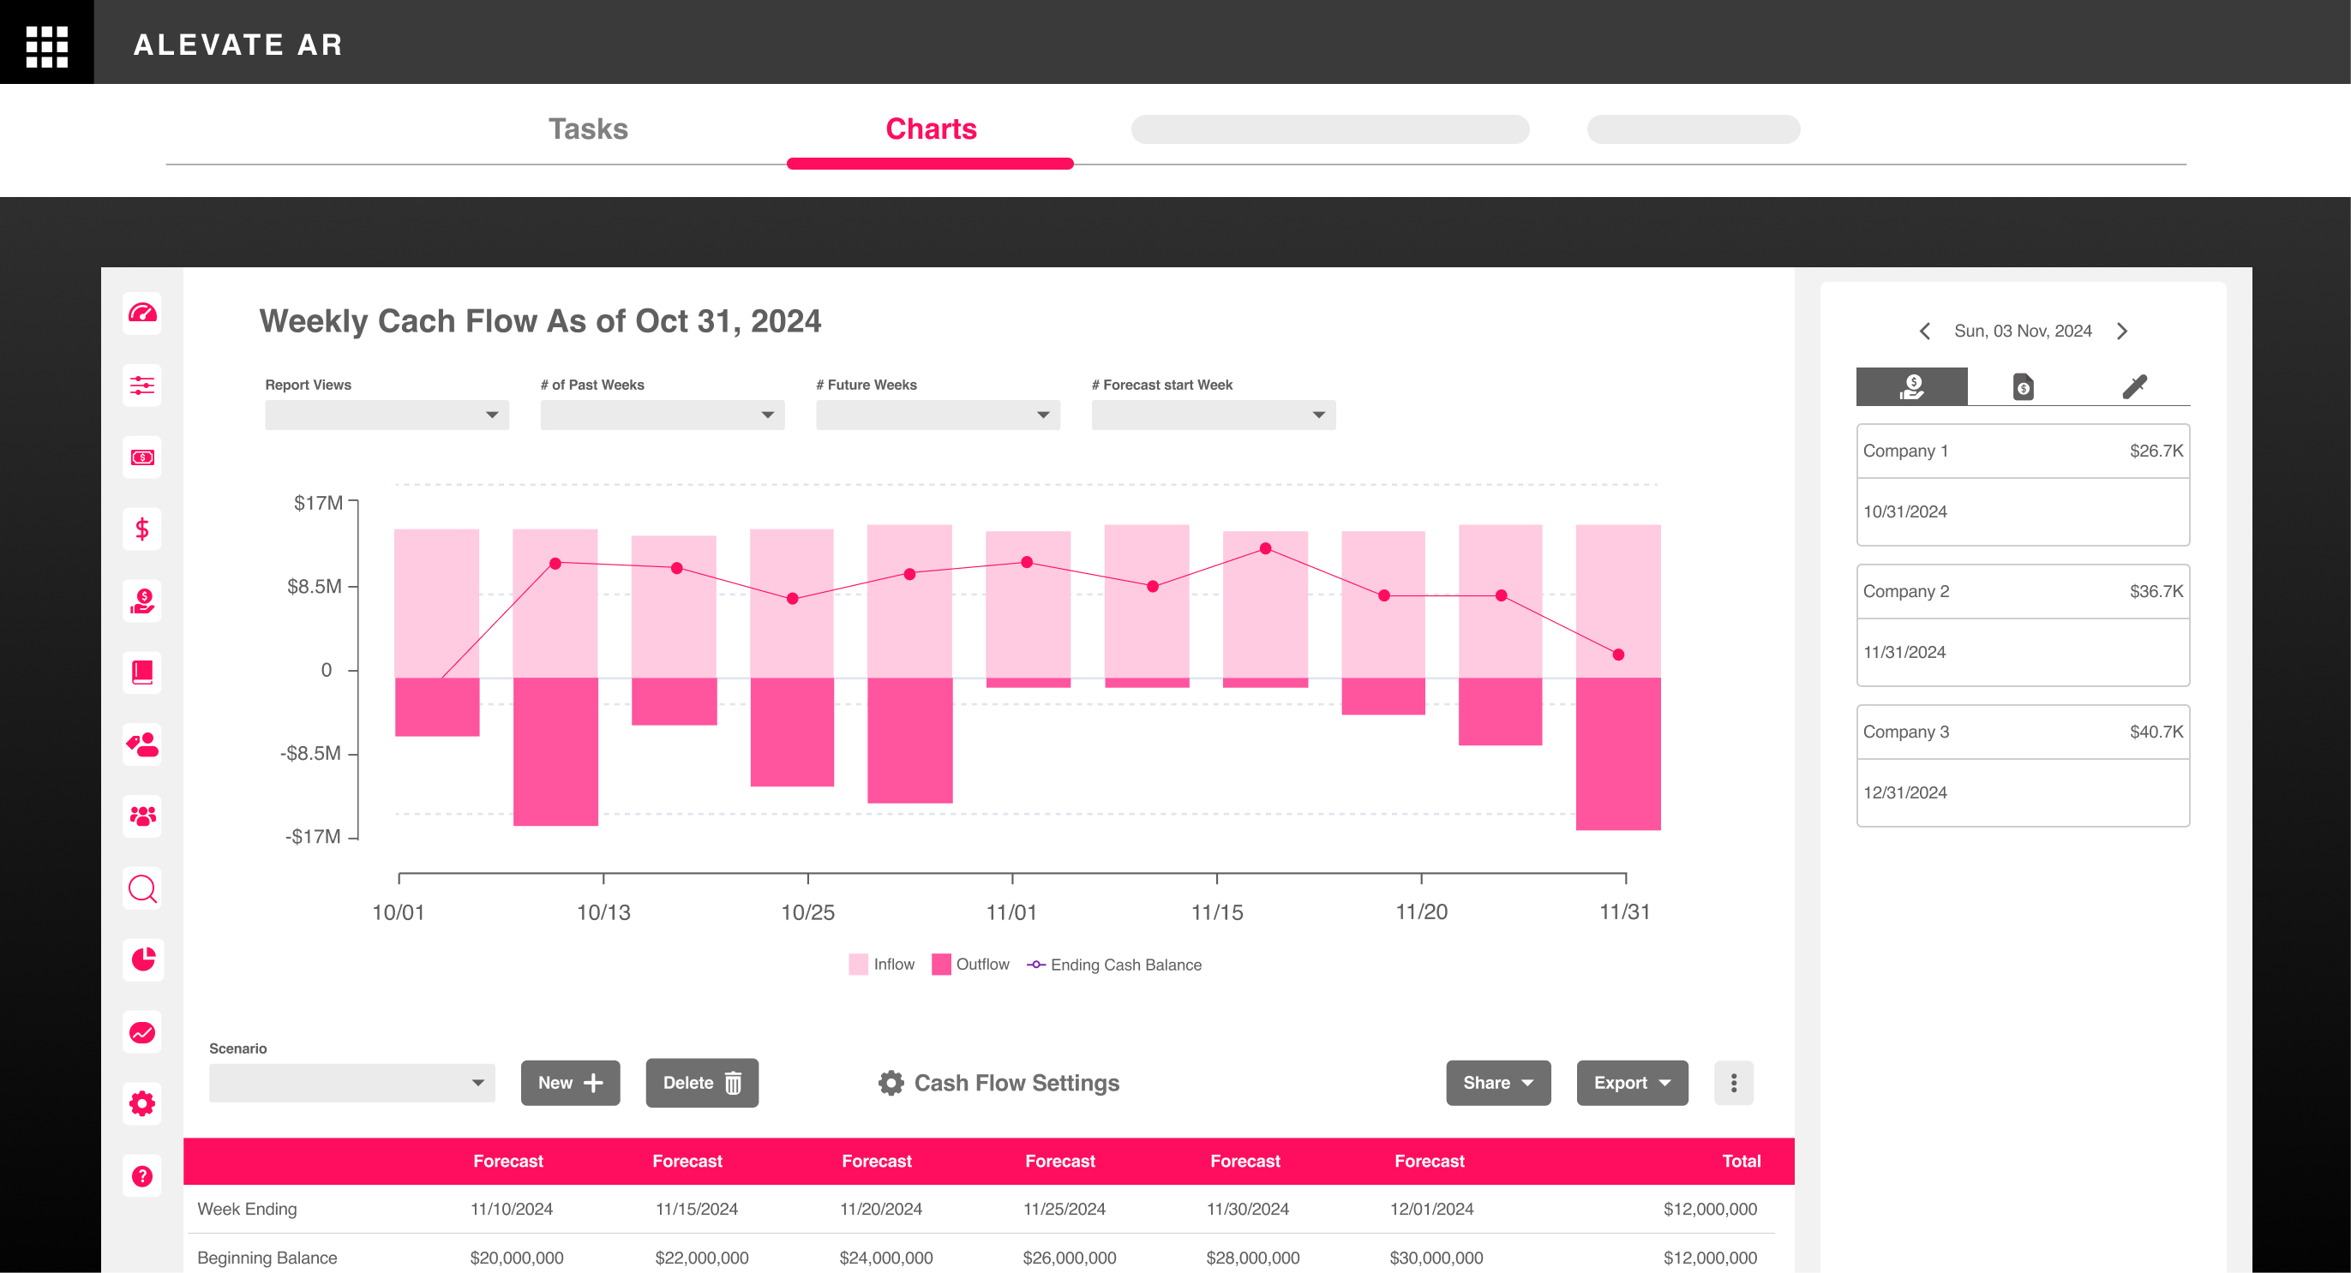The image size is (2351, 1273).
Task: Open the # Future Weeks dropdown
Action: pos(938,415)
